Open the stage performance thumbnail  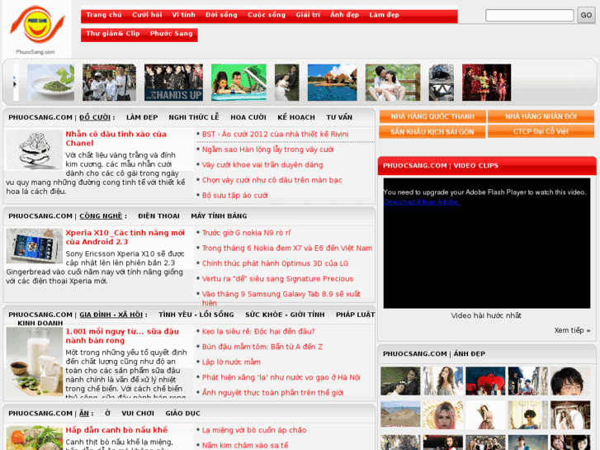(486, 83)
